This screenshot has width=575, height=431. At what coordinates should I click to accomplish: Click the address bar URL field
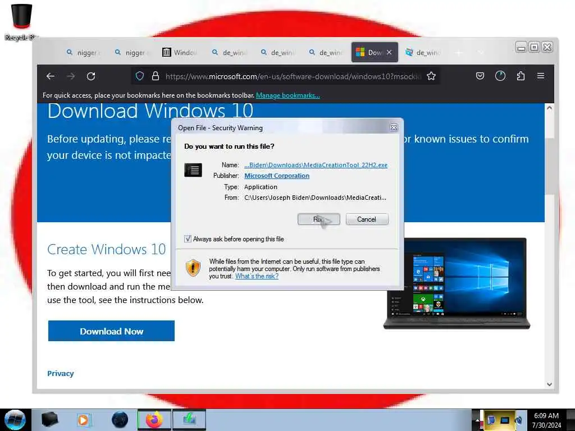[x=293, y=76]
